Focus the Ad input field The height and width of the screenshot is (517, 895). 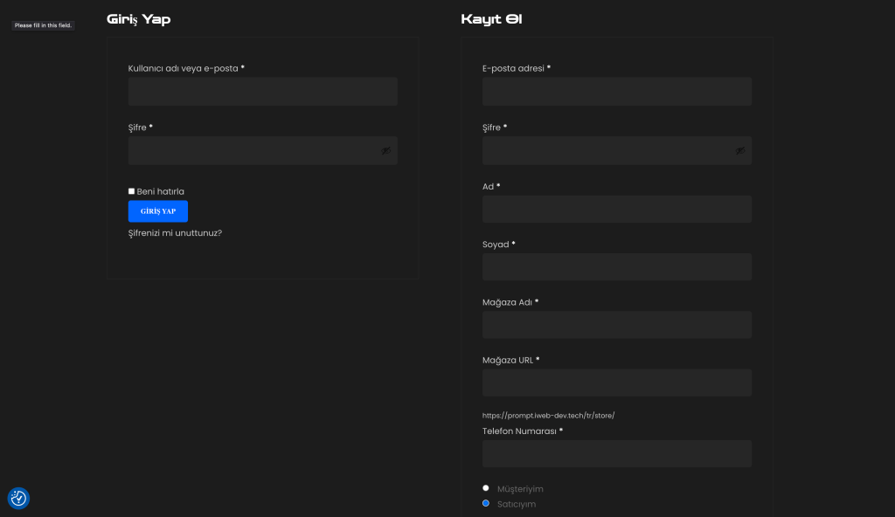(617, 210)
